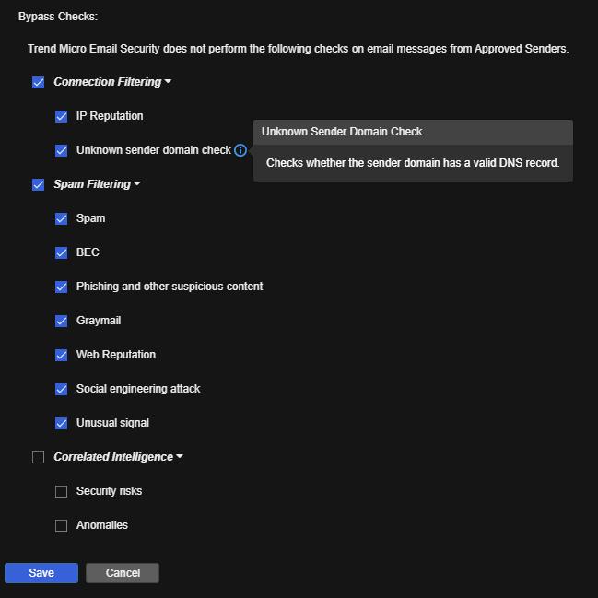
Task: Toggle the Spam checkbox off
Action: tap(62, 219)
